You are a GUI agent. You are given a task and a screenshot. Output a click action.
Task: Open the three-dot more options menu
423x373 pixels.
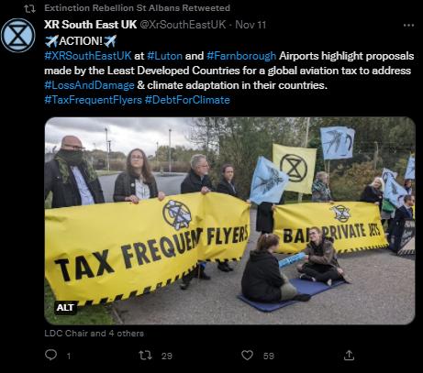[408, 25]
